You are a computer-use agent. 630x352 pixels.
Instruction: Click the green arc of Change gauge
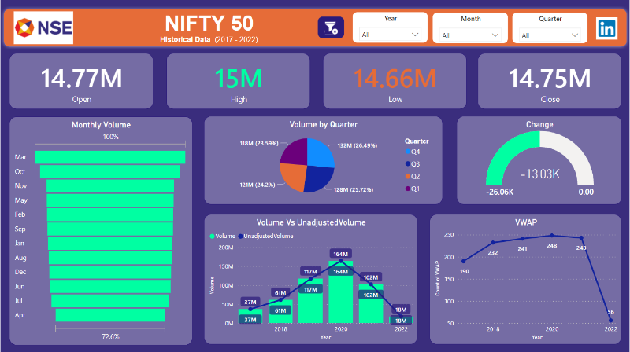point(504,154)
